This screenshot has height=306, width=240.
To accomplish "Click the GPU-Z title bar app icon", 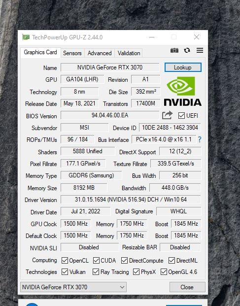I will pos(26,37).
